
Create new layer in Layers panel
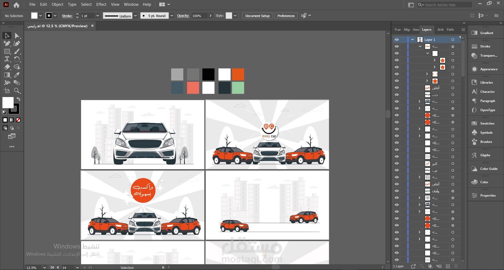point(448,266)
